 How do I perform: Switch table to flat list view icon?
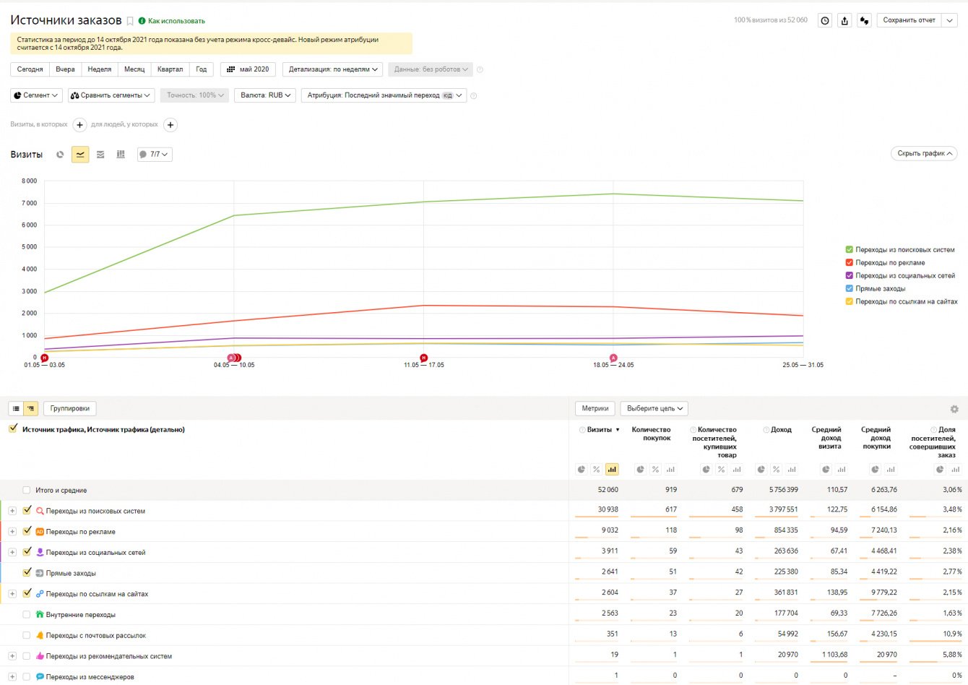16,409
